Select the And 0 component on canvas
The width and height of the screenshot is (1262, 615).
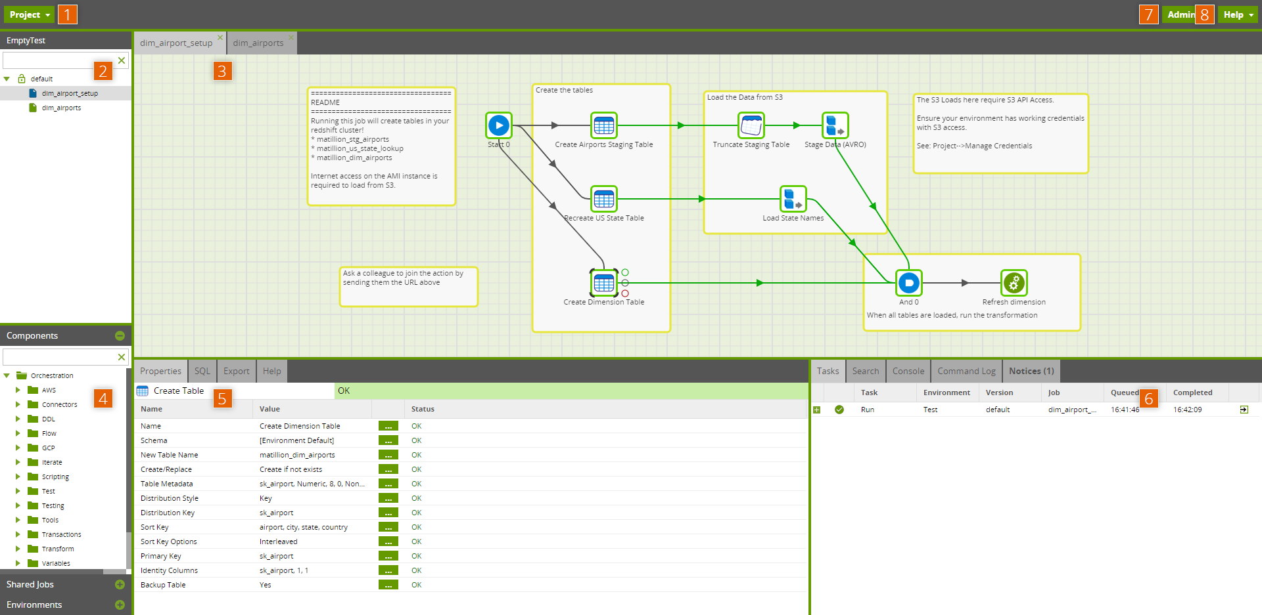(908, 283)
